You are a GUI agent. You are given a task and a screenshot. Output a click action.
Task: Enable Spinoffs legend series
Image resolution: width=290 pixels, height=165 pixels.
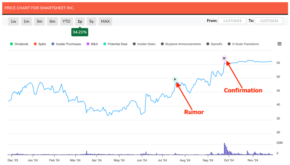(x=214, y=44)
